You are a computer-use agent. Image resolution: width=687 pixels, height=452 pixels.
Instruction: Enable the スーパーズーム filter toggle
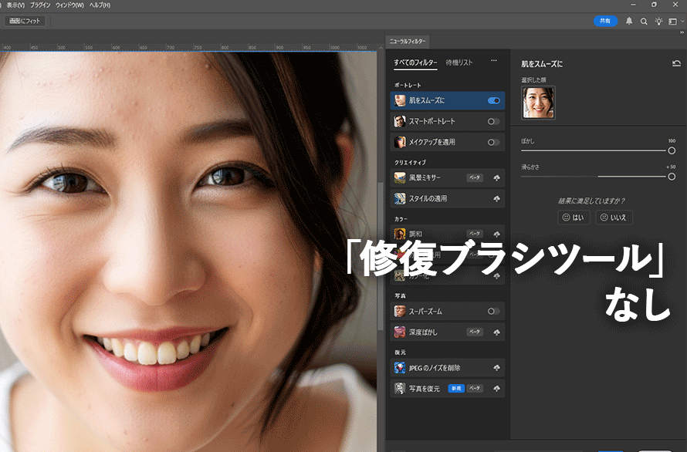point(492,311)
